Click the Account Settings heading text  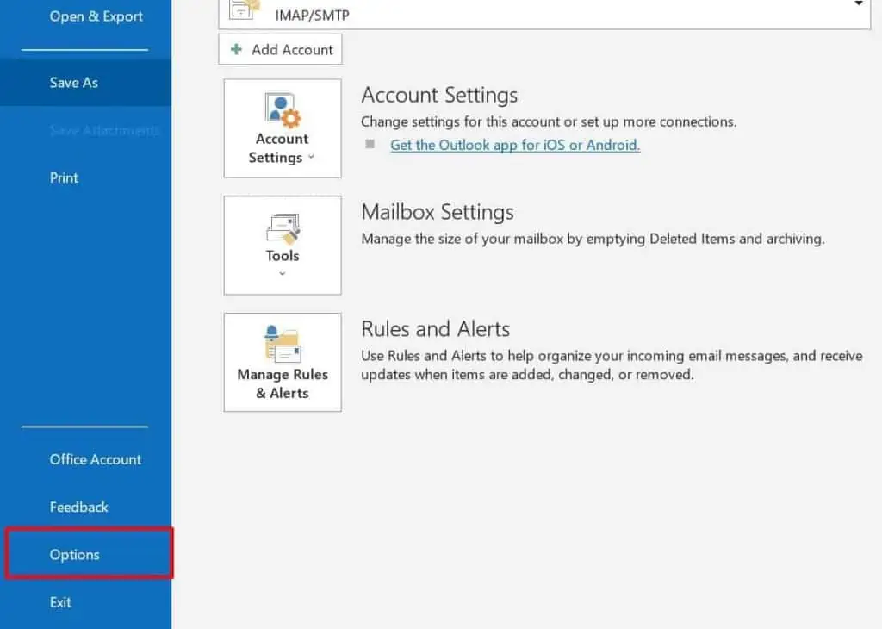(439, 95)
